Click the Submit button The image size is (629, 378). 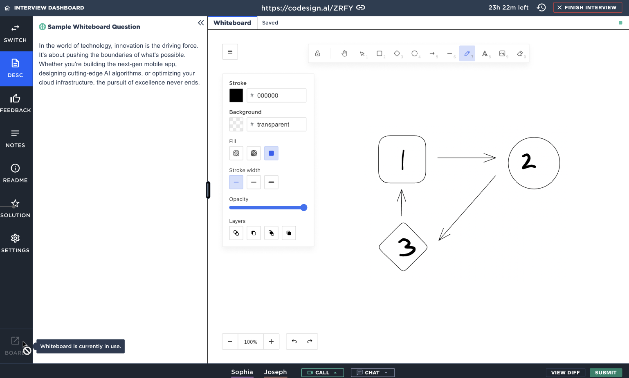pos(606,373)
